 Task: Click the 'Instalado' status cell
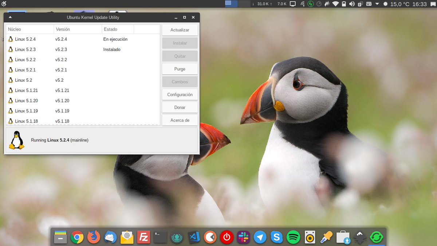click(x=112, y=49)
